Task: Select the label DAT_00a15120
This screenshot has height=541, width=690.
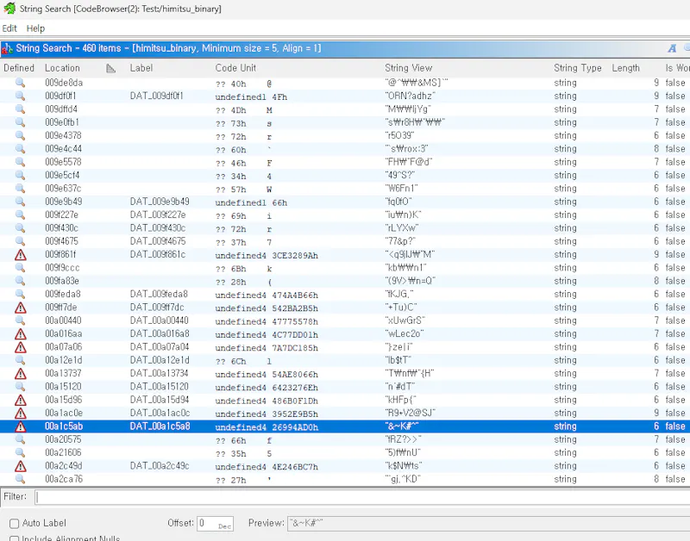Action: 160,386
